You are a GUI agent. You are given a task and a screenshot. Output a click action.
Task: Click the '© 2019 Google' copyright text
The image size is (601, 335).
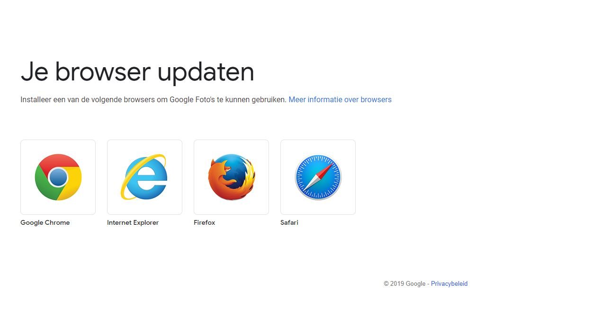[404, 283]
